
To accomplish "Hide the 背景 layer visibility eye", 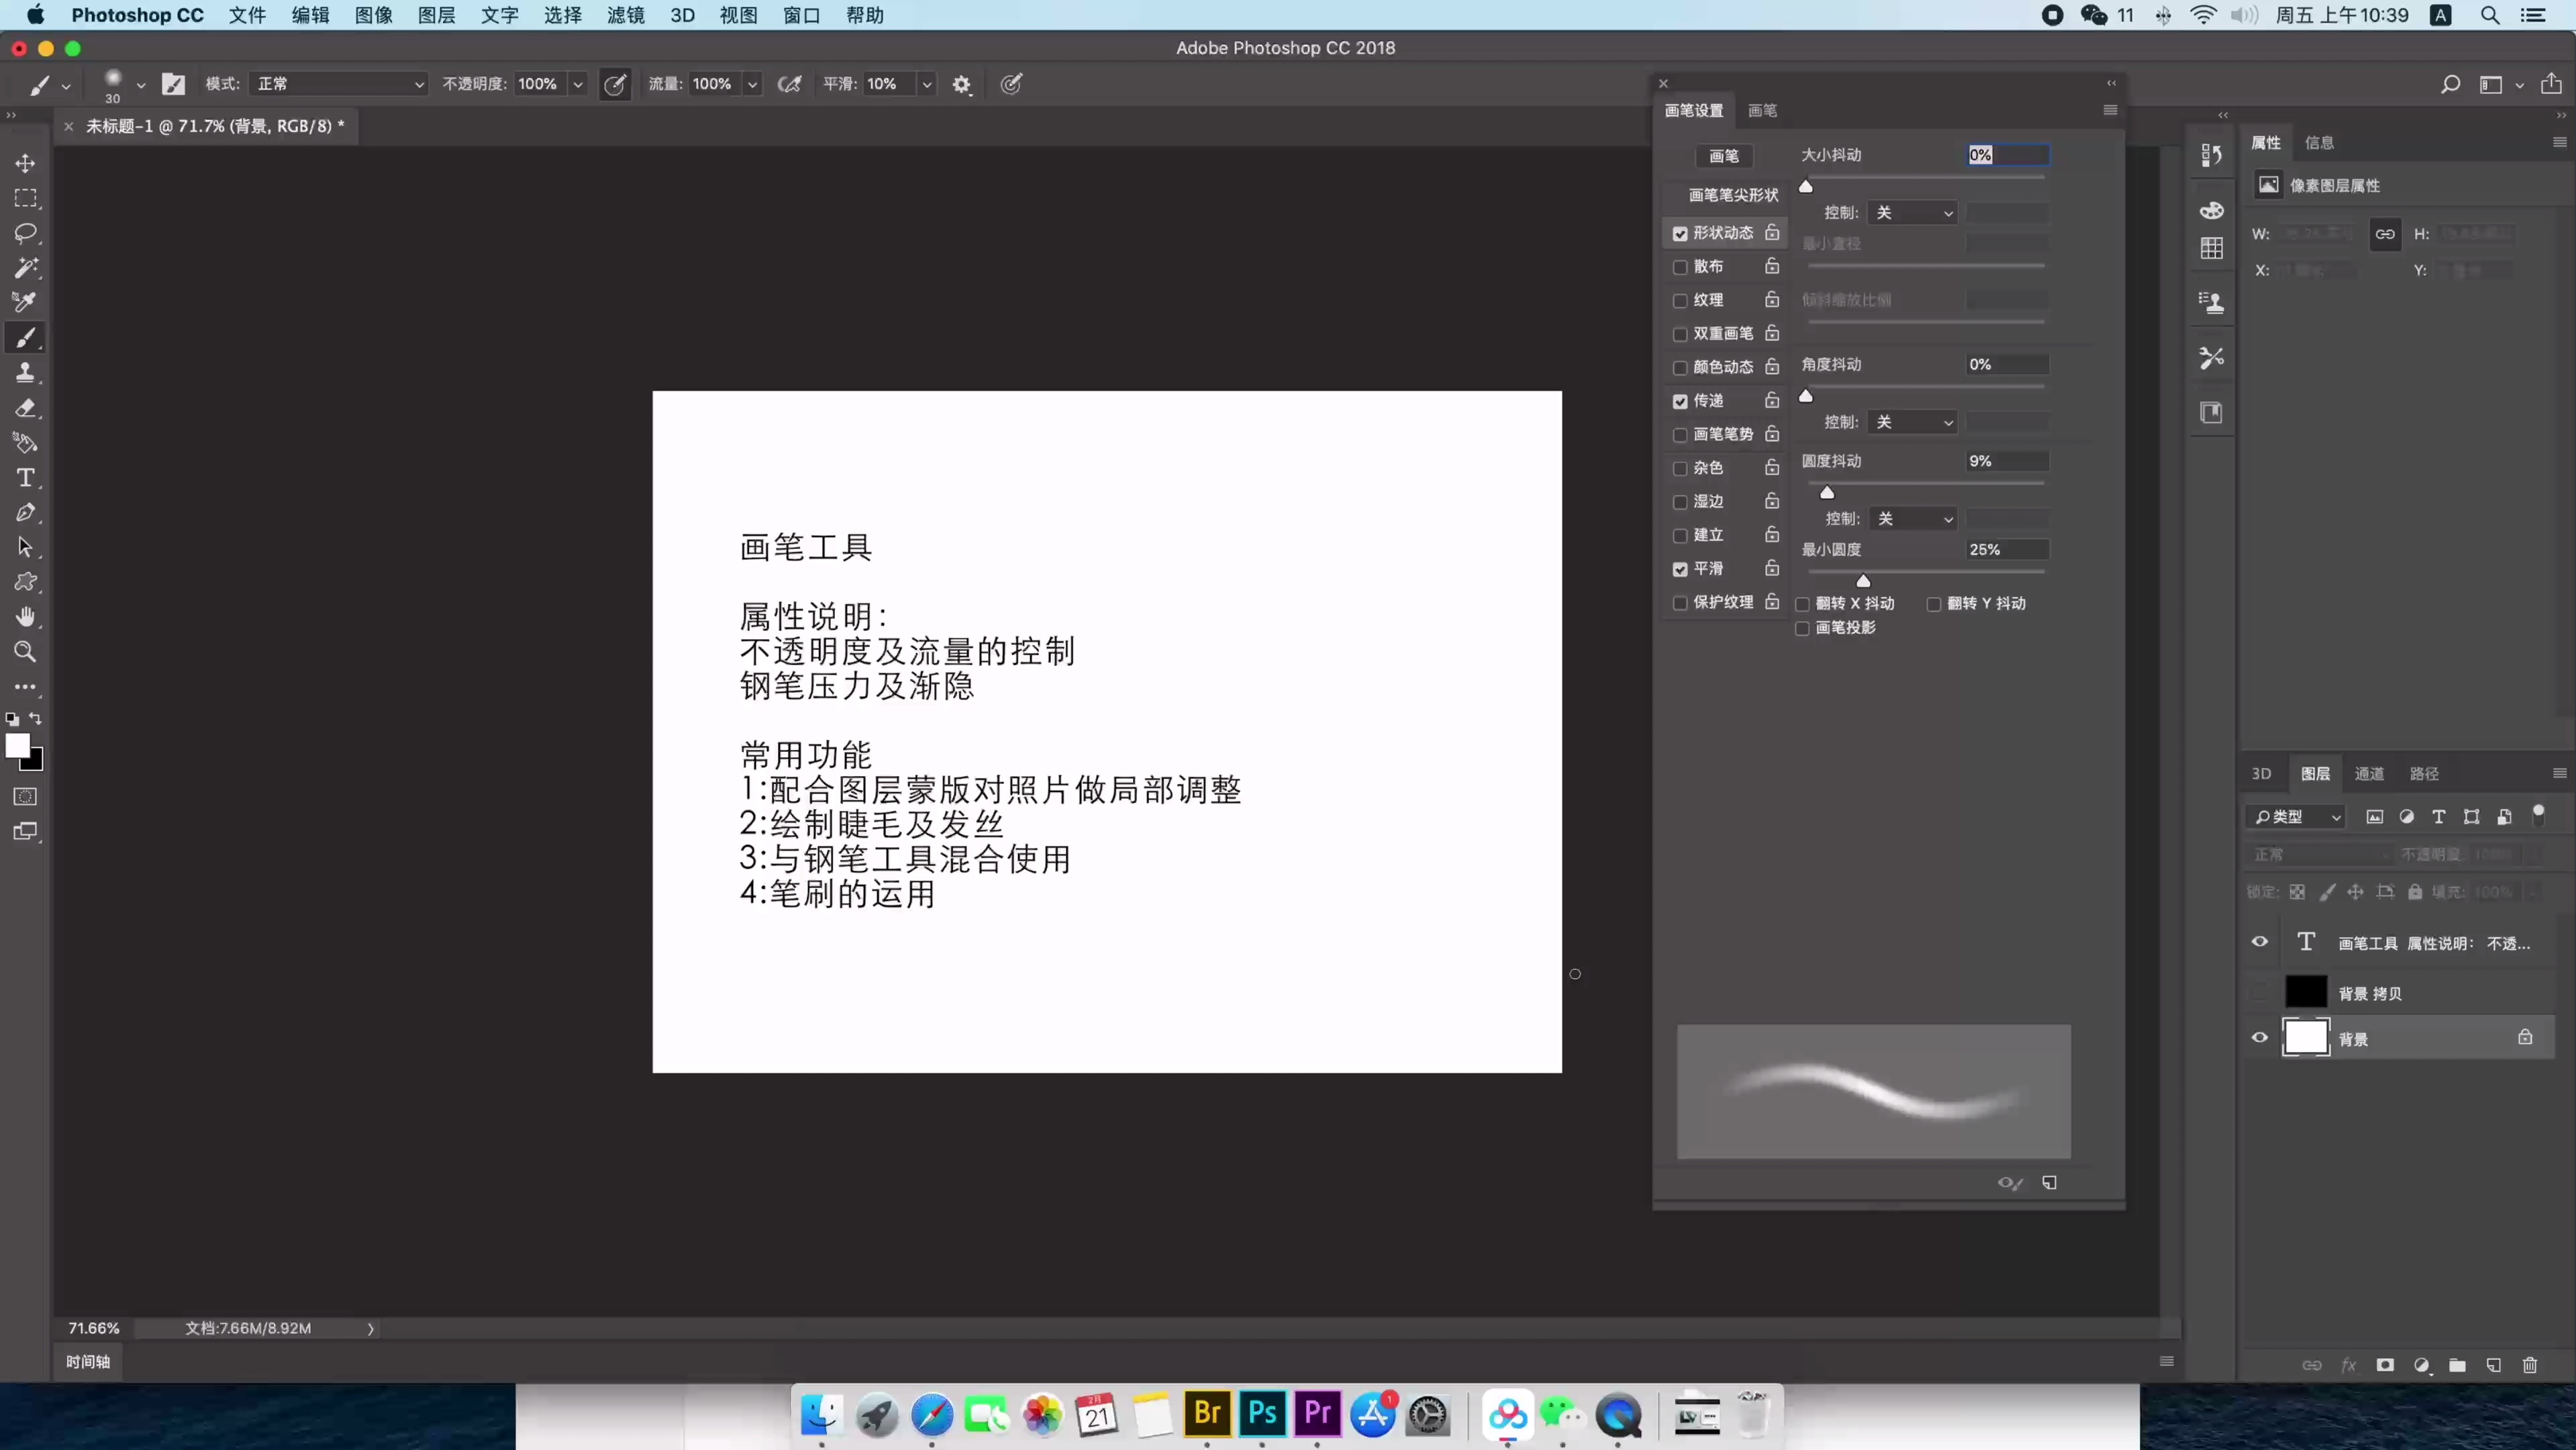I will coord(2259,1038).
